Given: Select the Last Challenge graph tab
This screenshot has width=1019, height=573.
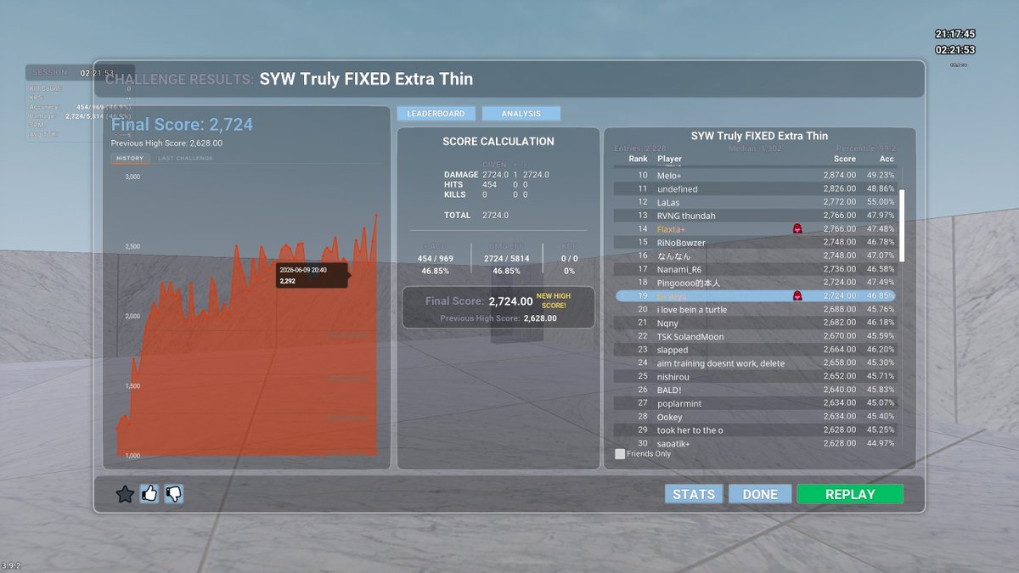Looking at the screenshot, I should click(185, 159).
